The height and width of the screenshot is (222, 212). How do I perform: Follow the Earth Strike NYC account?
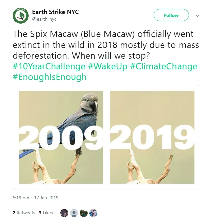171,15
